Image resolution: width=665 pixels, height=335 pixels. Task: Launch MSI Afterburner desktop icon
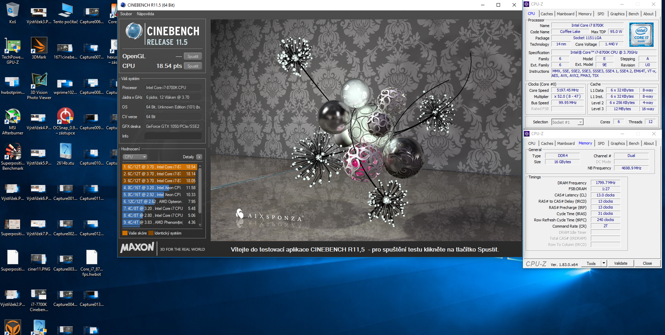[12, 122]
